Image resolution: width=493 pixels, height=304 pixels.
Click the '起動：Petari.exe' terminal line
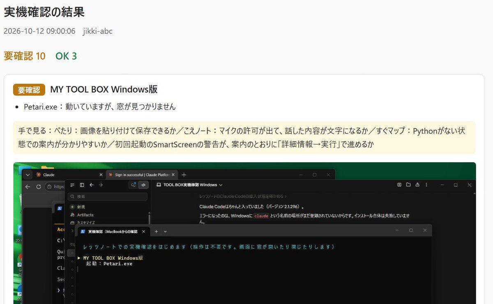pos(109,264)
